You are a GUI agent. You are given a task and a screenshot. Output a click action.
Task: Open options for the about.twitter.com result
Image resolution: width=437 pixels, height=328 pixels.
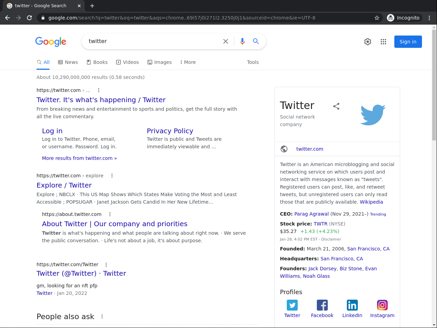pyautogui.click(x=110, y=214)
